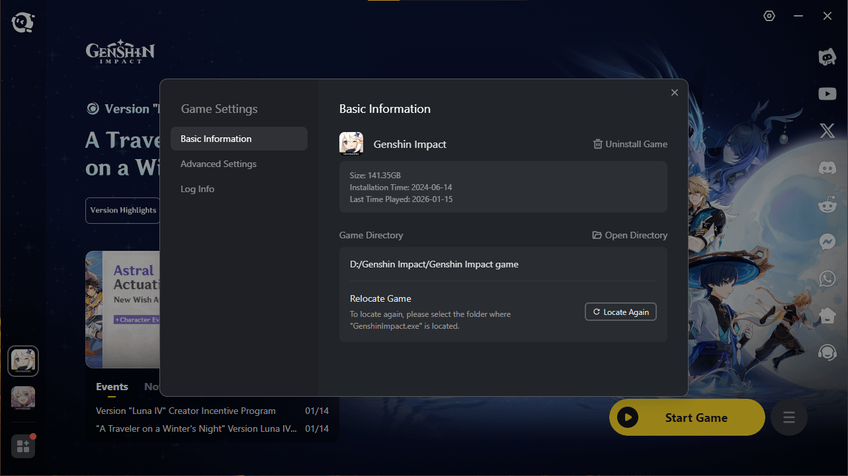Click the Uninstall Game button
The width and height of the screenshot is (848, 476).
(630, 144)
